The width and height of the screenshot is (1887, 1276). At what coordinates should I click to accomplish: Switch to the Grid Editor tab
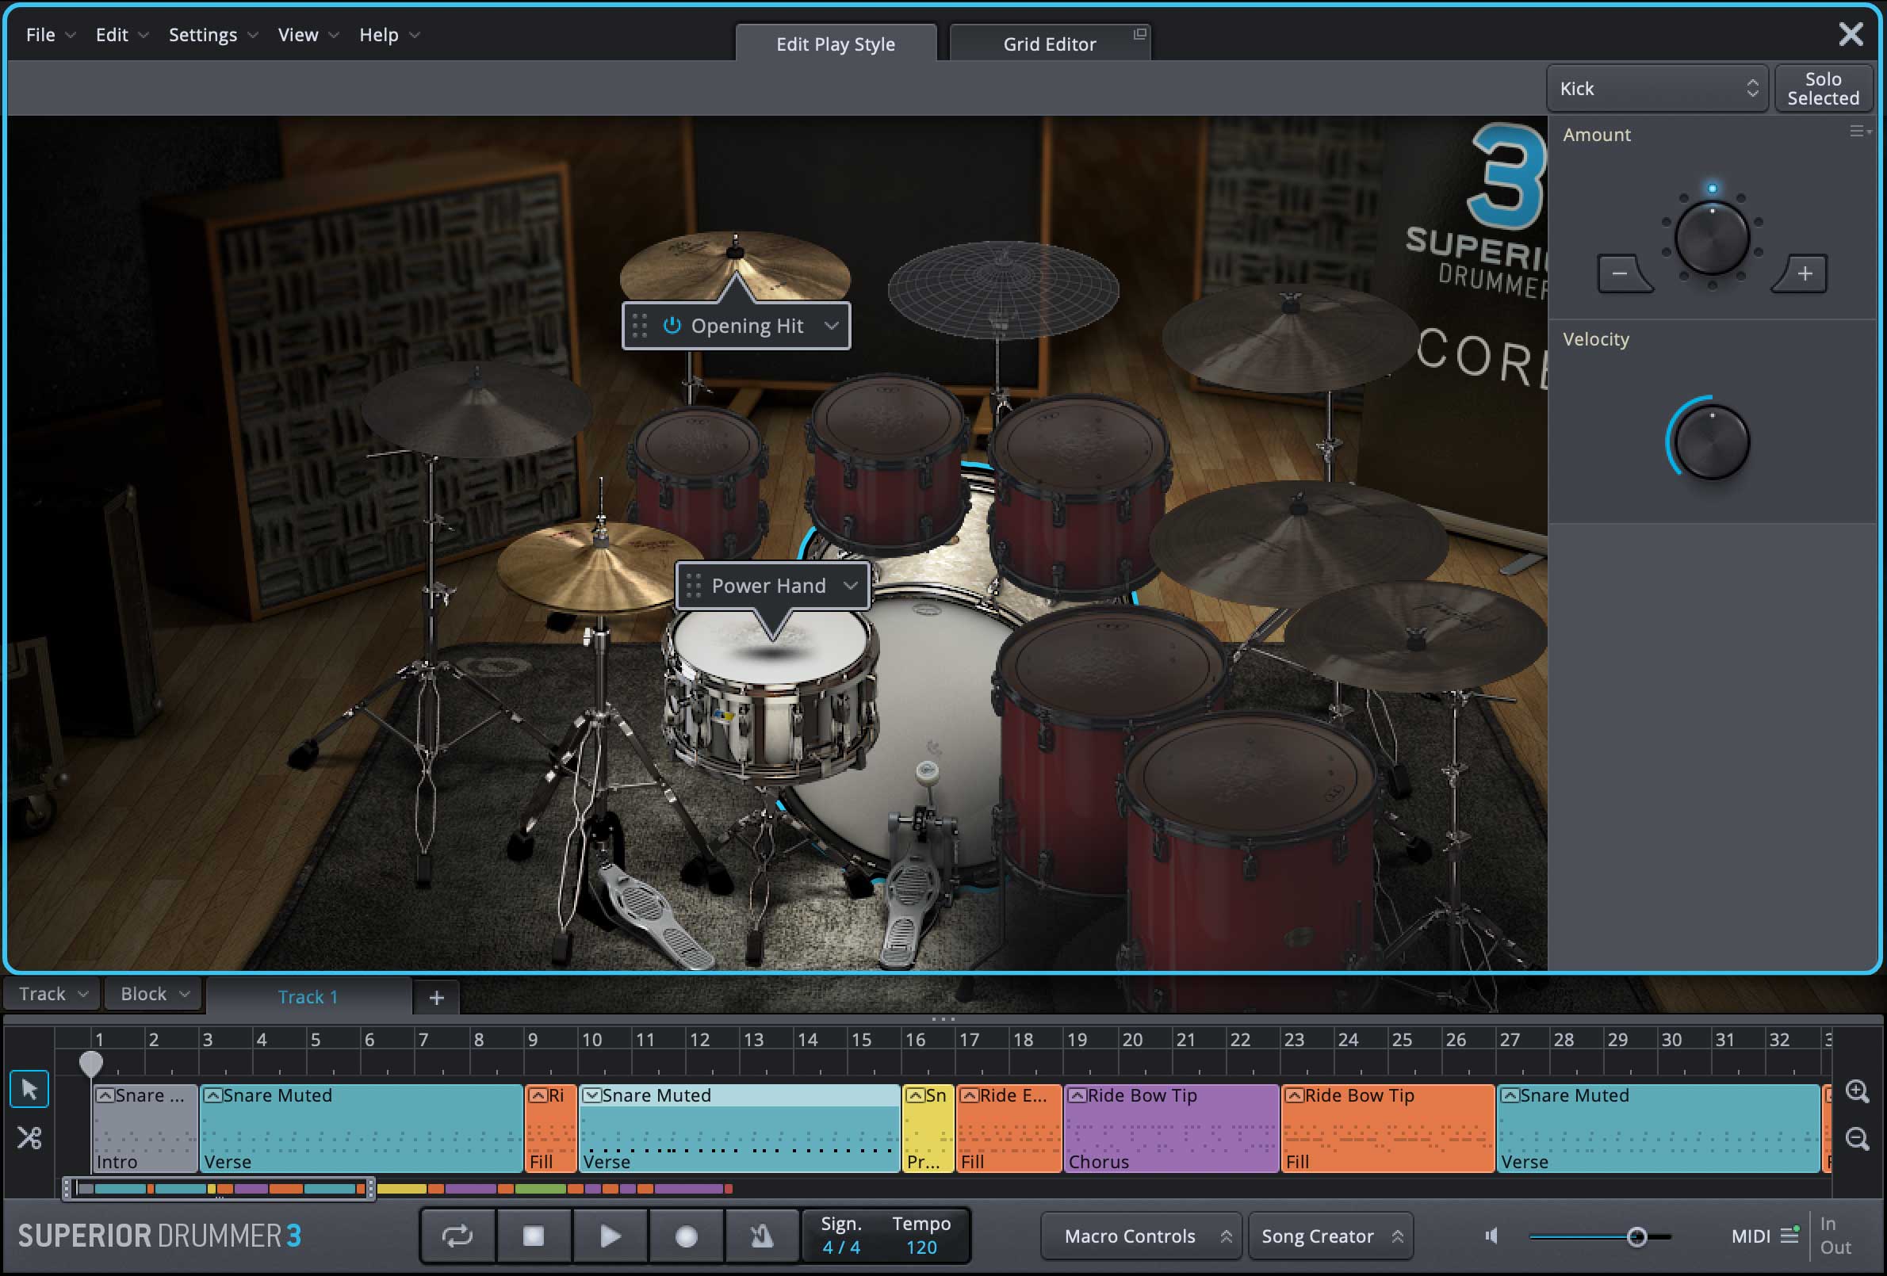point(1049,44)
